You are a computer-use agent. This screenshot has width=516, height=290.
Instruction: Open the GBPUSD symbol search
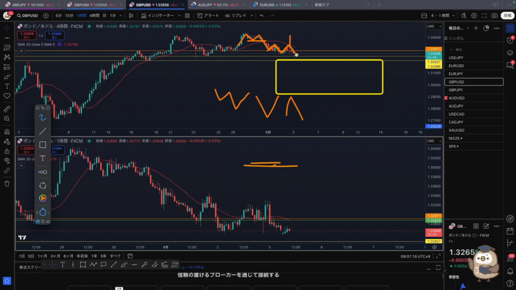pyautogui.click(x=28, y=16)
